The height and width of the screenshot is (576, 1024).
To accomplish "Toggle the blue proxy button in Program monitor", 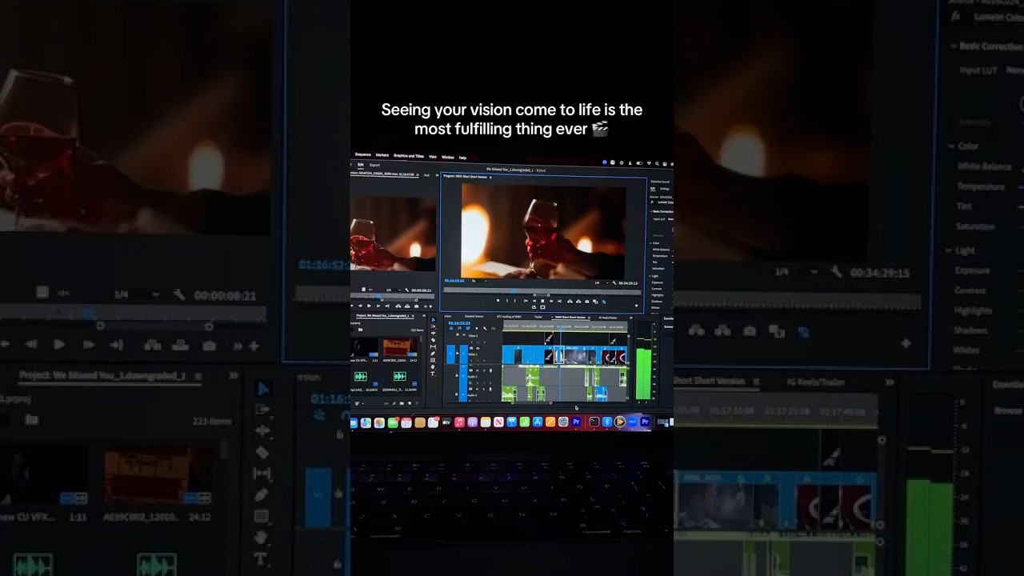I will pyautogui.click(x=604, y=302).
